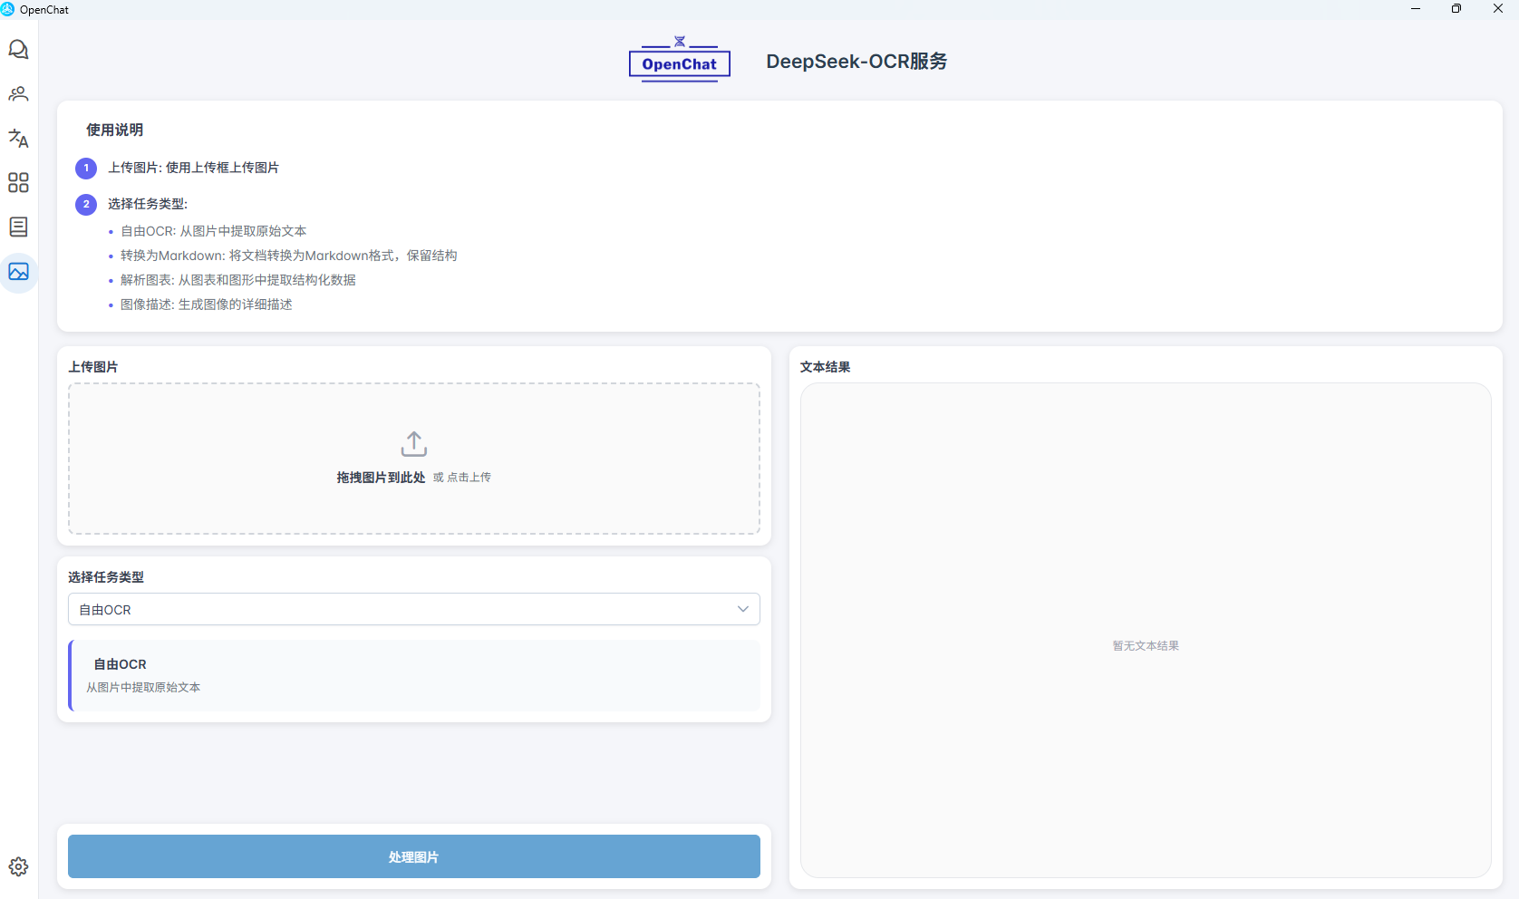Click the 处理图片 button
Viewport: 1519px width, 899px height.
pos(414,856)
